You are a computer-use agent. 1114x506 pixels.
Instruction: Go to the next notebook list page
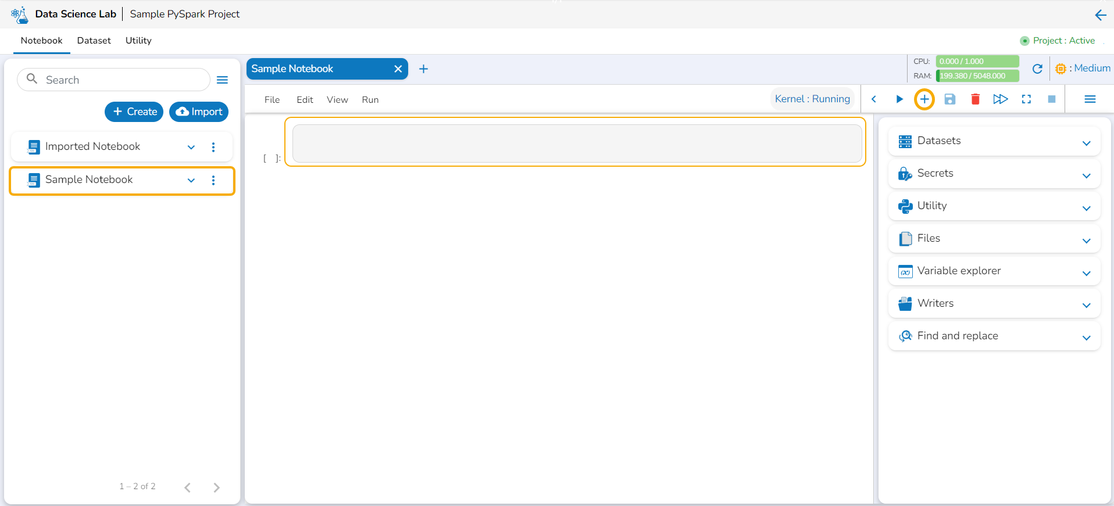[x=216, y=487]
